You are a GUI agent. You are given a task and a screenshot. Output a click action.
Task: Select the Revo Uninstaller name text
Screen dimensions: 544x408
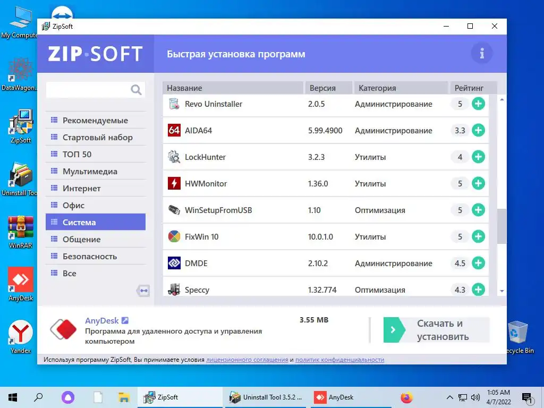click(214, 104)
